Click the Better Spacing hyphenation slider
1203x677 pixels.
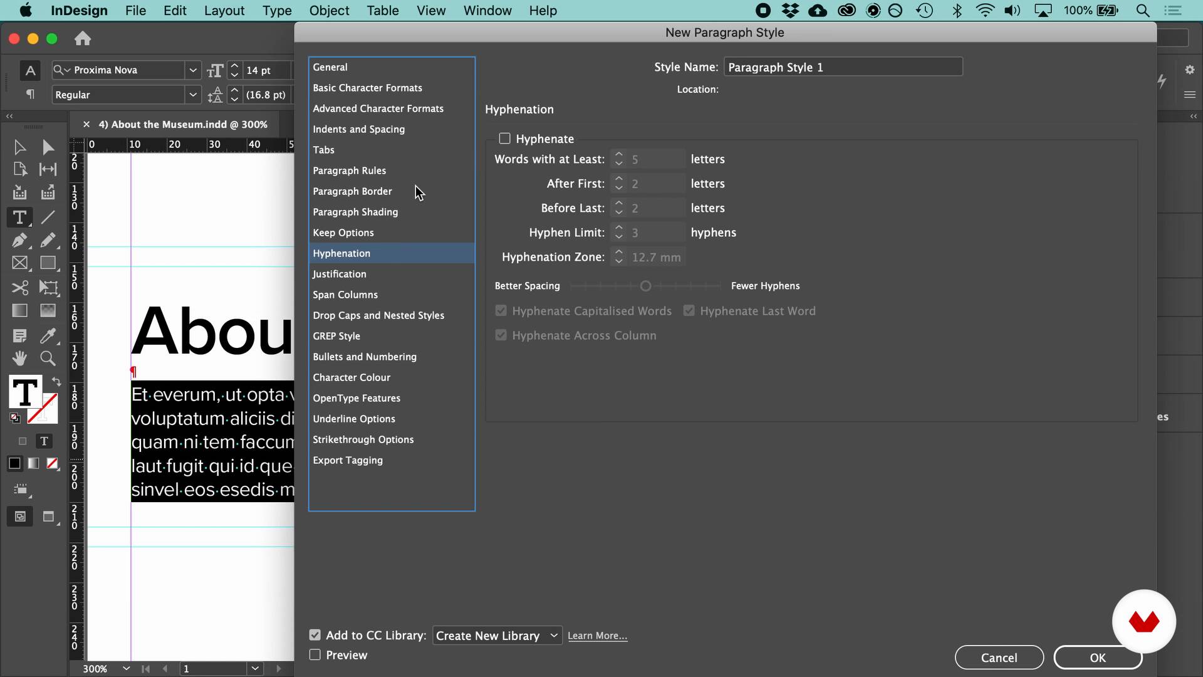[645, 286]
